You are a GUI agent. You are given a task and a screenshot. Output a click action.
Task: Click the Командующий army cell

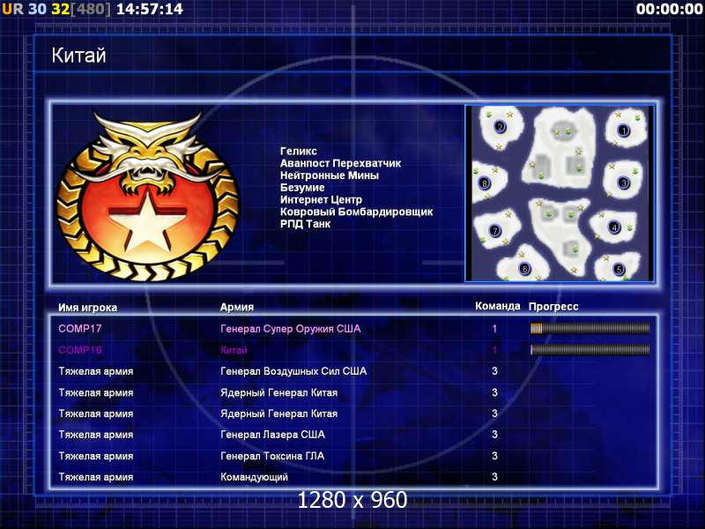tap(254, 477)
